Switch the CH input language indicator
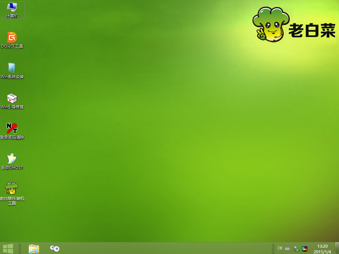This screenshot has width=339, height=254. pos(280,248)
